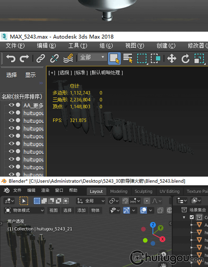
Task: Open Blender 编辑 menu
Action: (31, 190)
